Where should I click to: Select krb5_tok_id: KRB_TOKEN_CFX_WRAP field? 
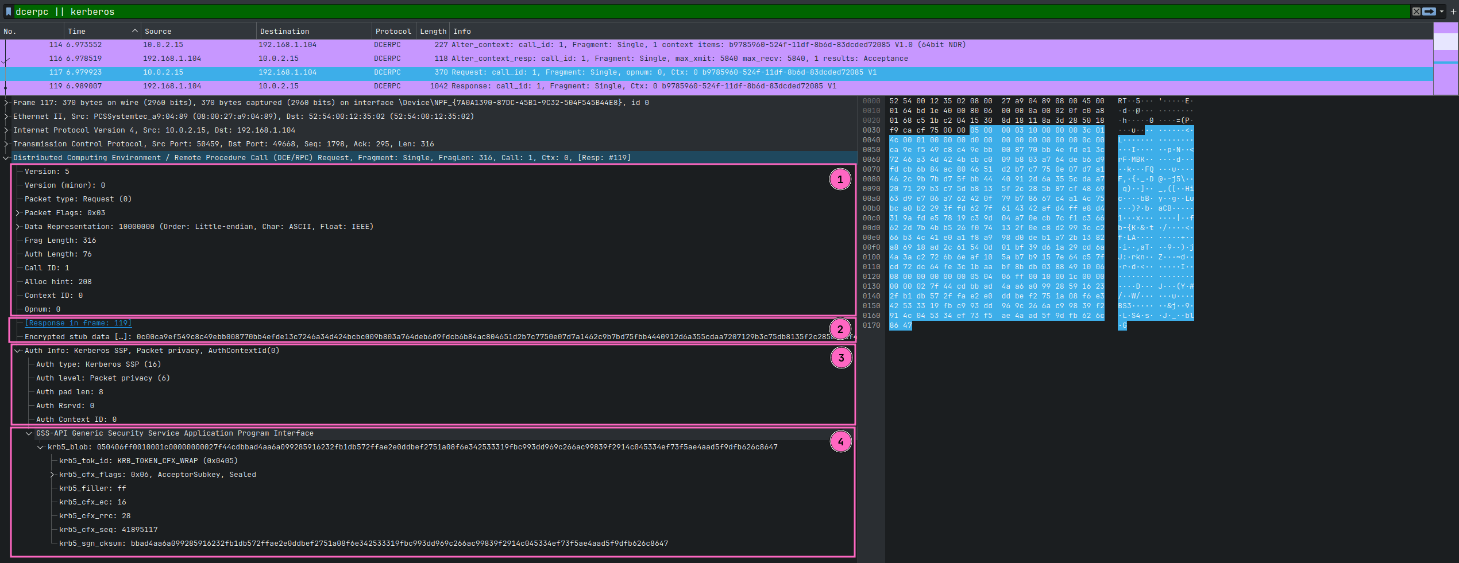tap(148, 461)
